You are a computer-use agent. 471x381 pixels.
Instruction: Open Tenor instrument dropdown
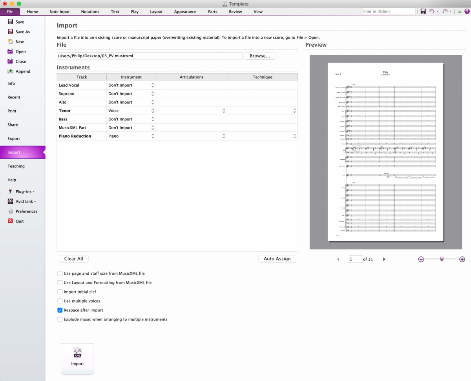[153, 111]
